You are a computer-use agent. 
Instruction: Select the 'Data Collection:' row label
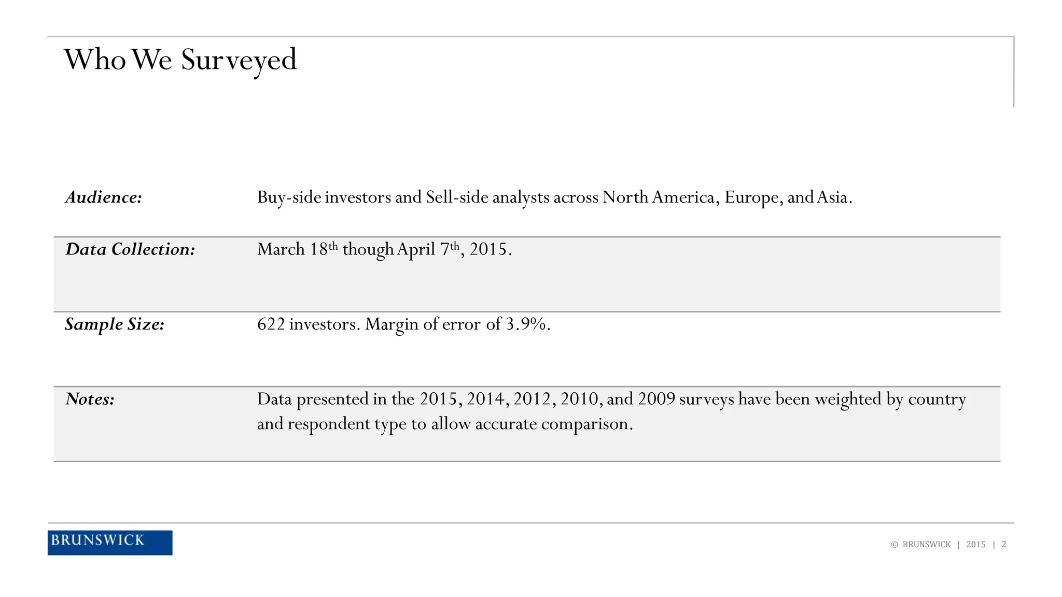tap(130, 249)
